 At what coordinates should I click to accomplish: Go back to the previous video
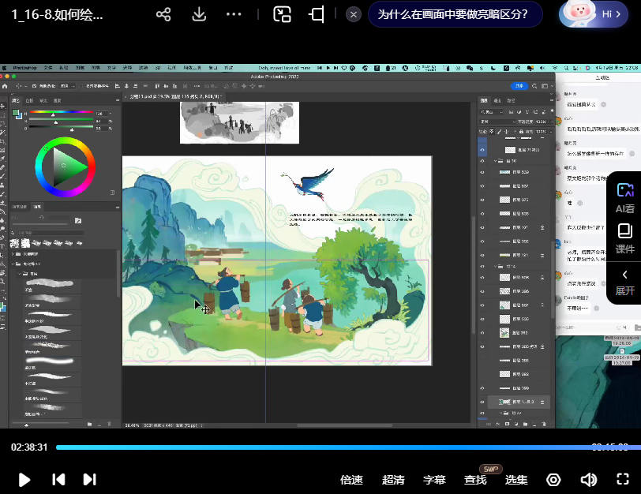(58, 480)
